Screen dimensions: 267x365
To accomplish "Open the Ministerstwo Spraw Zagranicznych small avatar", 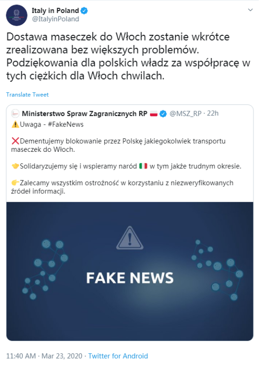I will pyautogui.click(x=15, y=114).
